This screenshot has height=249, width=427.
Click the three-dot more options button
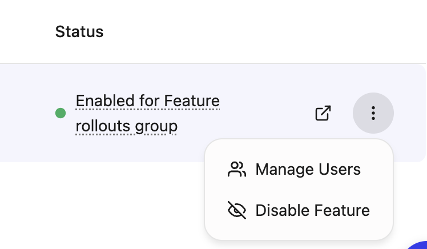[373, 113]
